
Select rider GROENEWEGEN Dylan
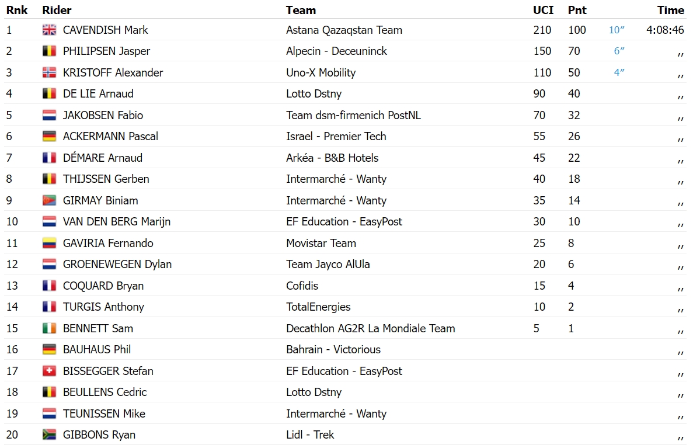pos(117,265)
